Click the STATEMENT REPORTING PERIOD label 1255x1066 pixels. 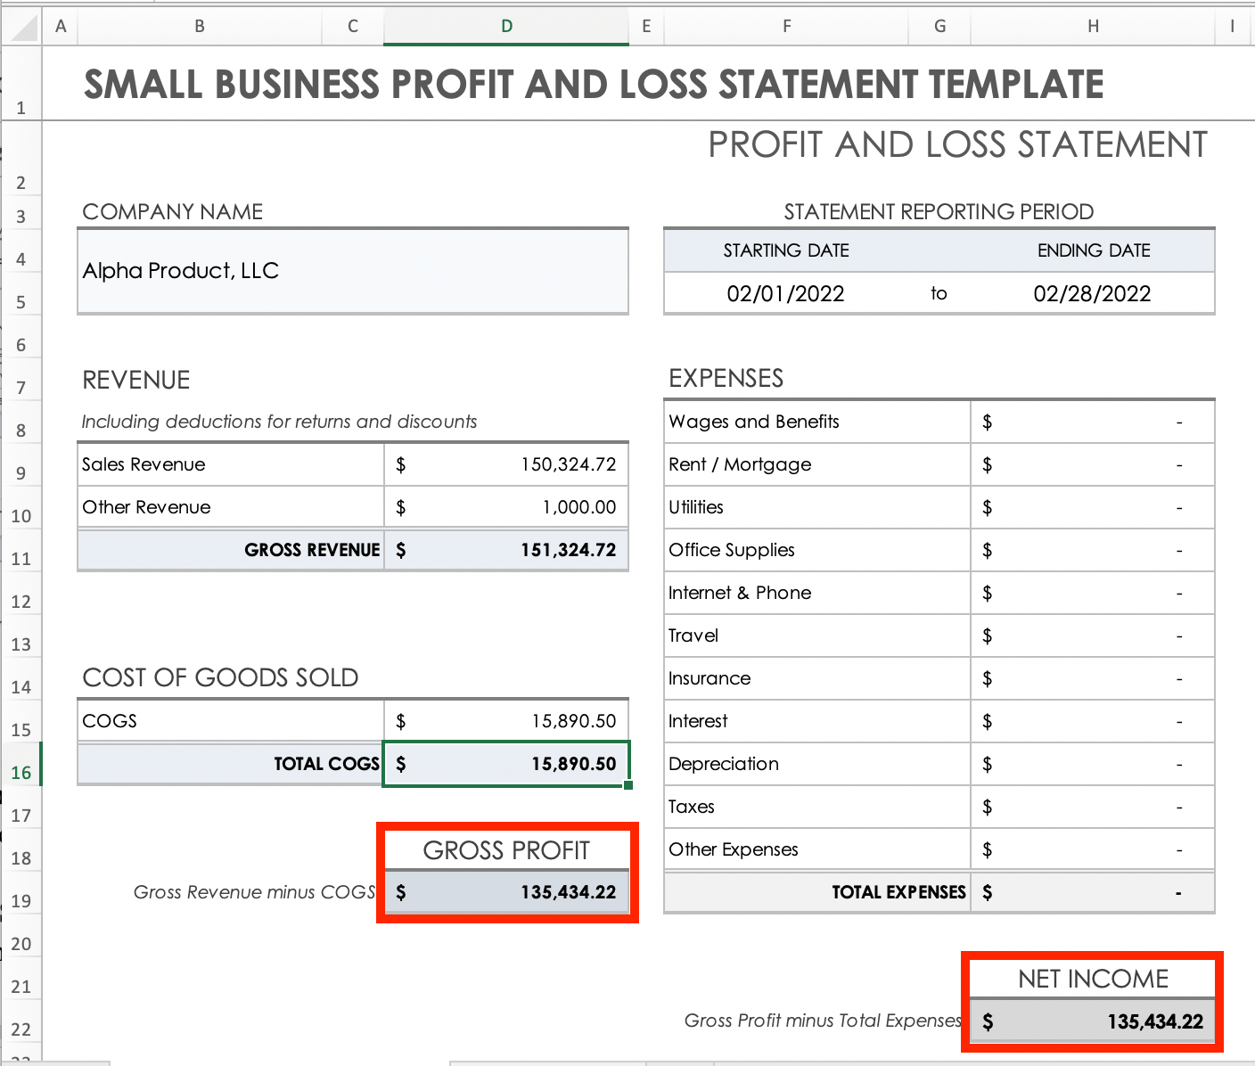click(x=939, y=211)
